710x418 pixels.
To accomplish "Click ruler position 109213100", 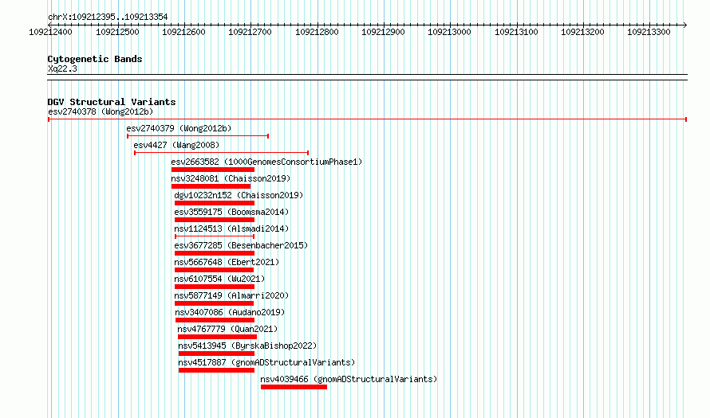I will [516, 32].
